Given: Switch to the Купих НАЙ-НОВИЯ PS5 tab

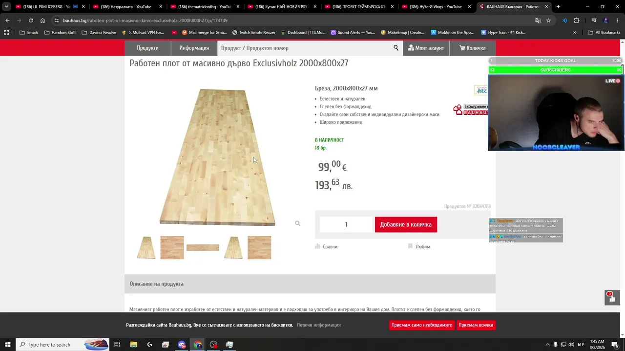Looking at the screenshot, I should coord(281,7).
